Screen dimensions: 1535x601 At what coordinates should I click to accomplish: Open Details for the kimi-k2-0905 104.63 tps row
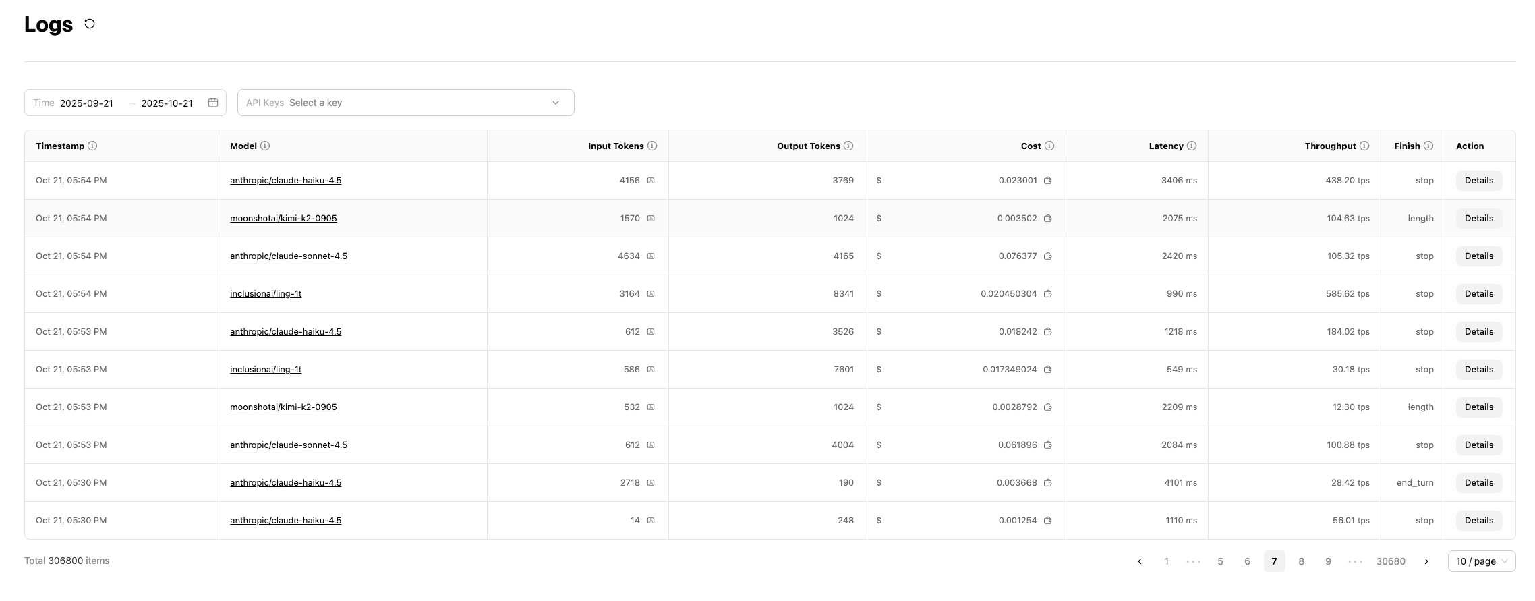point(1478,219)
